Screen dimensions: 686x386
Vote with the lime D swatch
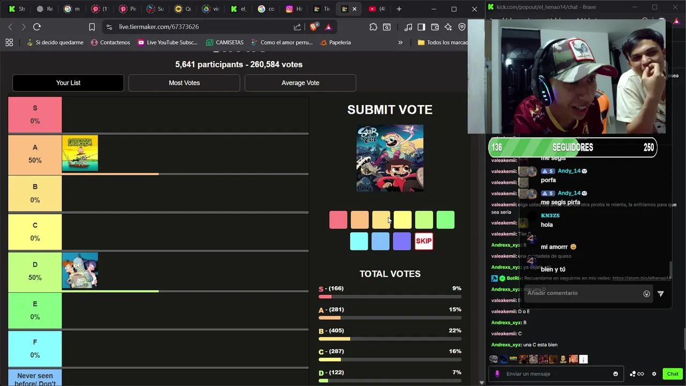coord(424,220)
